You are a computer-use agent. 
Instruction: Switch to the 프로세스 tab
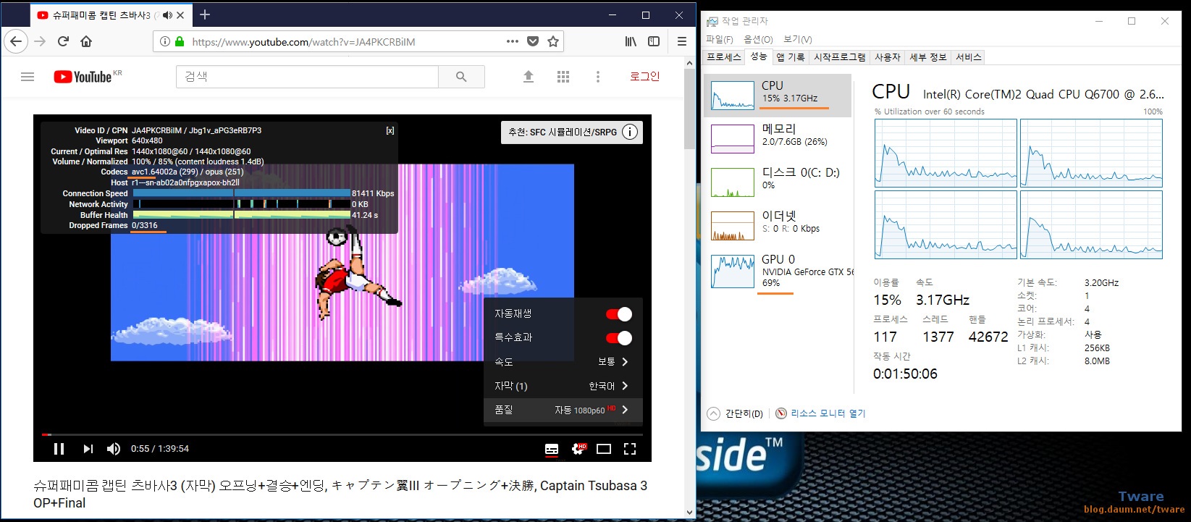tap(724, 57)
